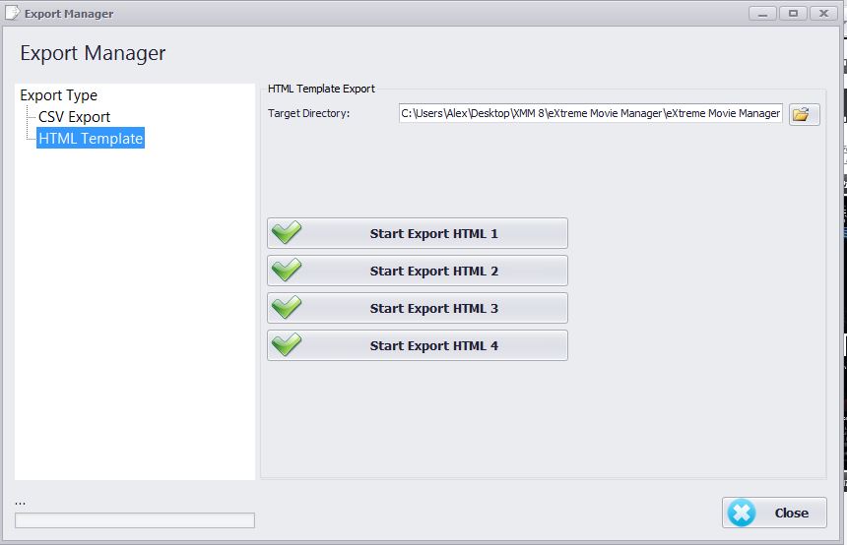Click the blue X icon on Close button
This screenshot has width=847, height=545.
click(743, 513)
